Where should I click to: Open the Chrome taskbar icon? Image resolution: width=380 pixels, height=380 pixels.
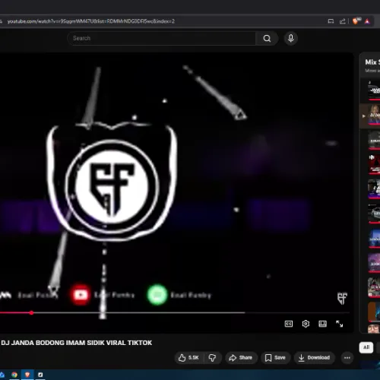pos(14,375)
